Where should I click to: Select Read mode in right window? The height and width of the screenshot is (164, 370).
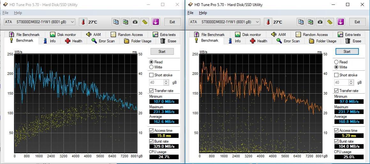pyautogui.click(x=336, y=62)
